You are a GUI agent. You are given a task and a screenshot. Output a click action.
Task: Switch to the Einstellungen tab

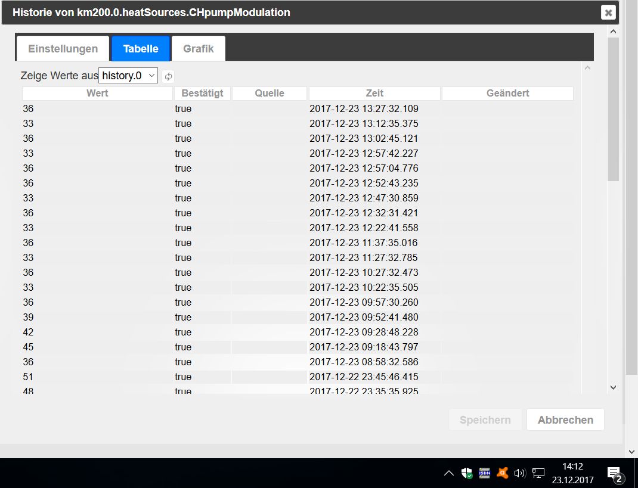[x=63, y=49]
